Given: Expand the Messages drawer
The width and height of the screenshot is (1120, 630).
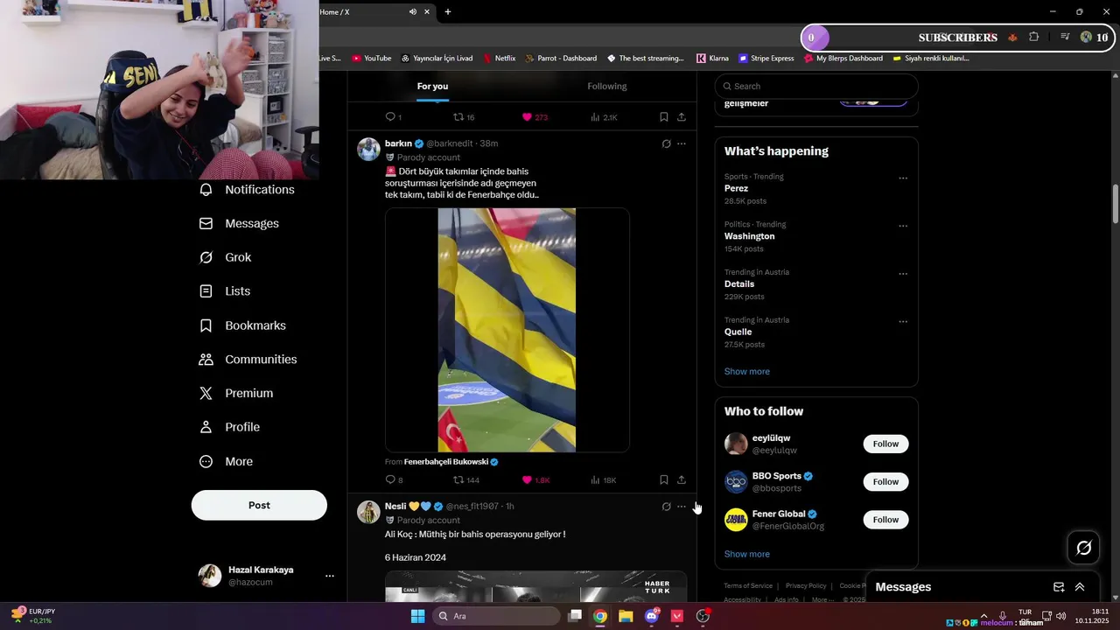Looking at the screenshot, I should point(1080,587).
